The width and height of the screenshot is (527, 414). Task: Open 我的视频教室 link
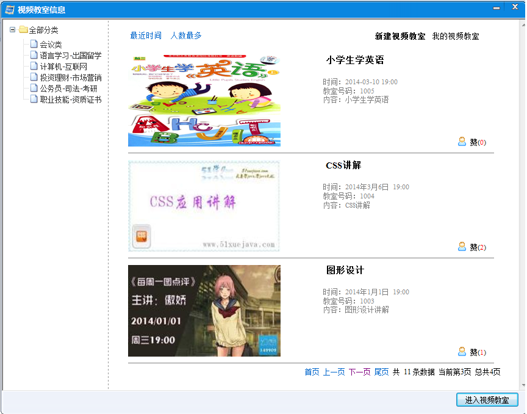click(x=456, y=37)
